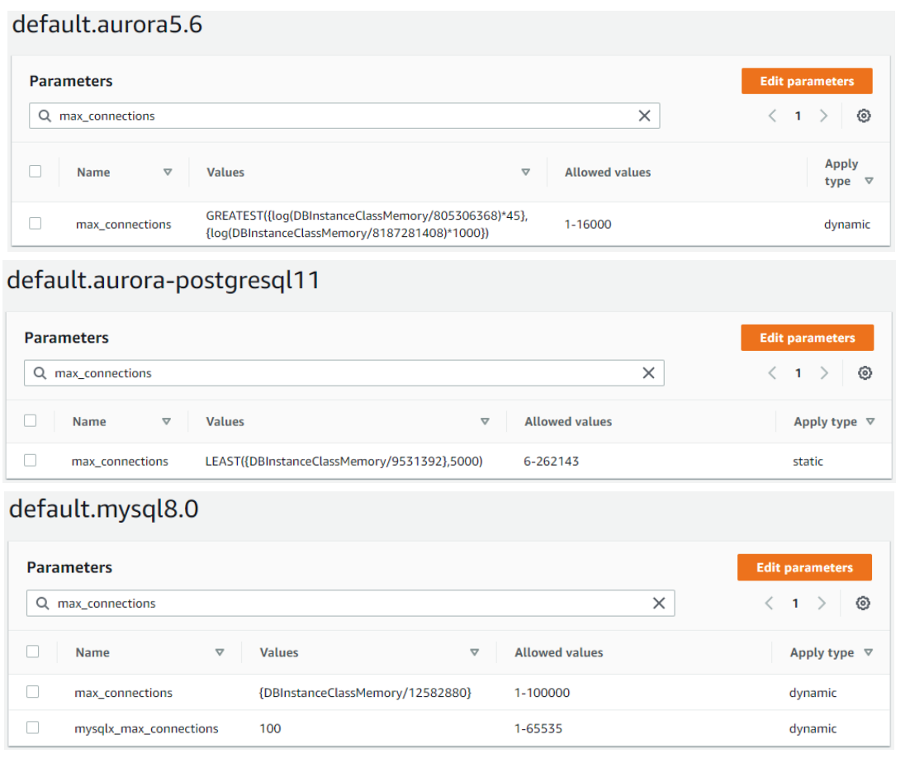Click search magnifier icon in aurora-postgresql11 panel

tap(40, 373)
